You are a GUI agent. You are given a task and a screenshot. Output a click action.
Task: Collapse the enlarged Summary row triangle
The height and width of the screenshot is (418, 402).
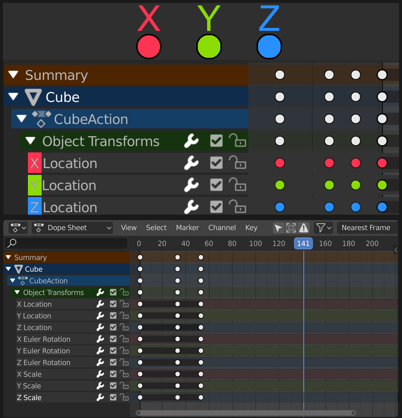pos(13,74)
